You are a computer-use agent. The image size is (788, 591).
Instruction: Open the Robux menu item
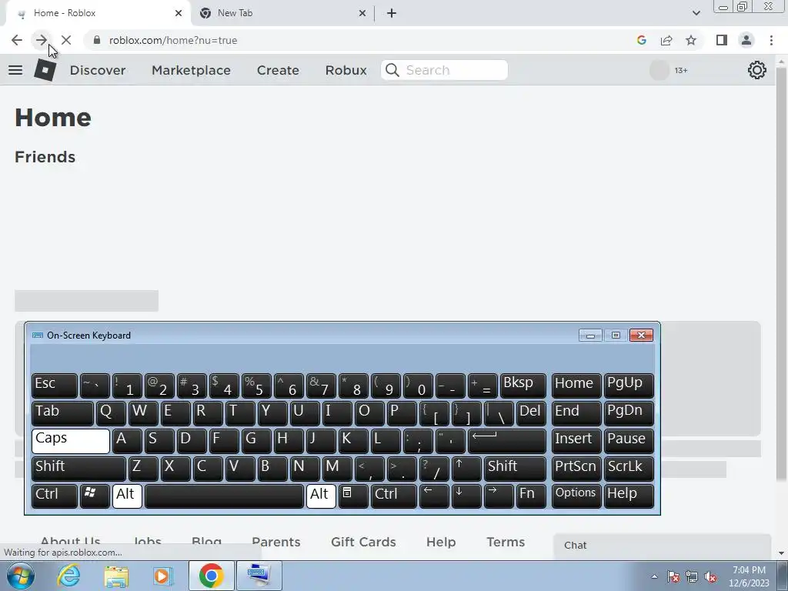click(x=346, y=70)
